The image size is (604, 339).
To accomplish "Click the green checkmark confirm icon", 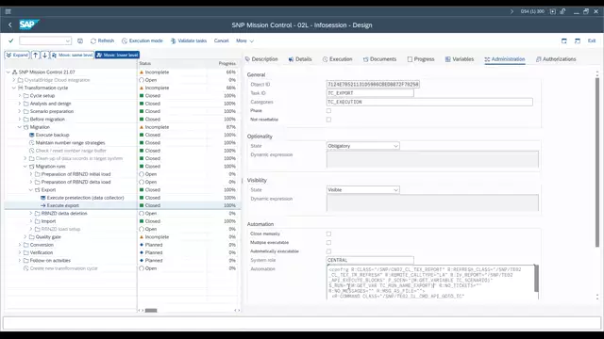I will pyautogui.click(x=10, y=40).
